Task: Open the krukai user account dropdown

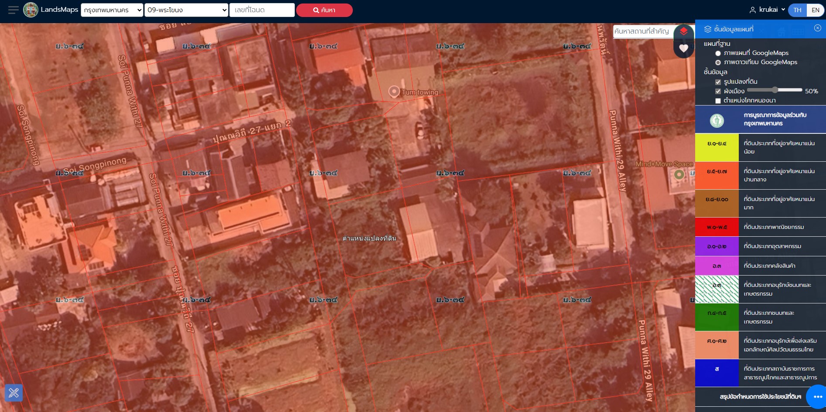Action: (767, 10)
